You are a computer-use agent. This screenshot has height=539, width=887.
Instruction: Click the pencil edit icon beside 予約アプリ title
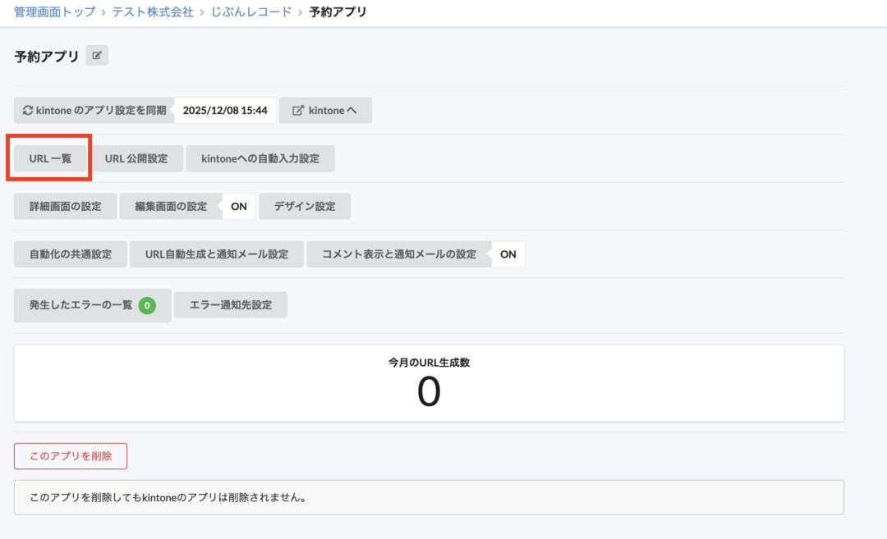tap(96, 54)
